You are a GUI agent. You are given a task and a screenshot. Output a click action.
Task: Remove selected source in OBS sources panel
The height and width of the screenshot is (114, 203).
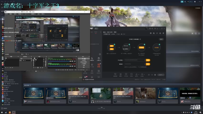pyautogui.click(x=36, y=68)
